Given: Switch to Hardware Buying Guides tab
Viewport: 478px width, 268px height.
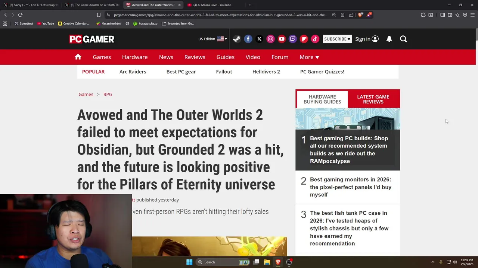Looking at the screenshot, I should (x=322, y=99).
